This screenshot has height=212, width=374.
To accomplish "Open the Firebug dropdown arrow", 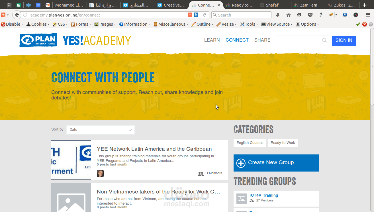I will click(336, 15).
